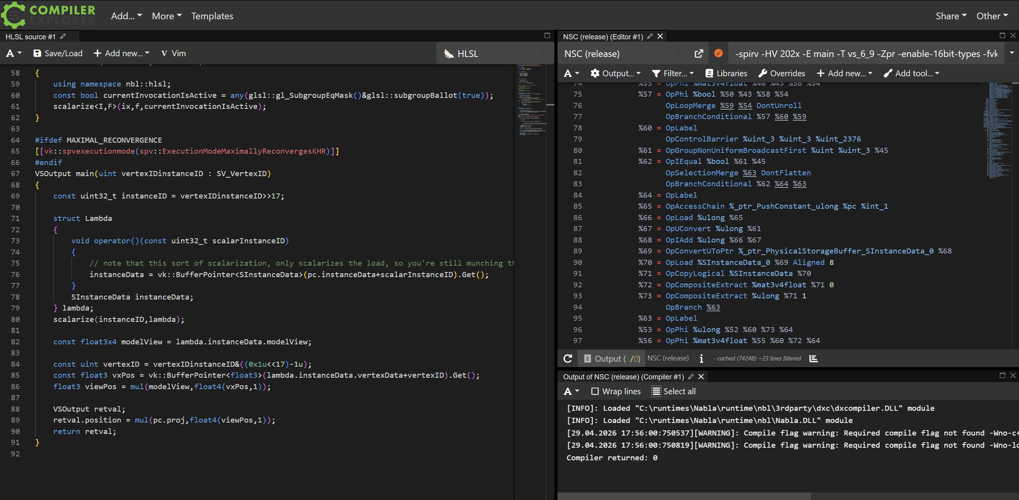Open the Share menu
Screen dimensions: 1019x500
tap(951, 16)
